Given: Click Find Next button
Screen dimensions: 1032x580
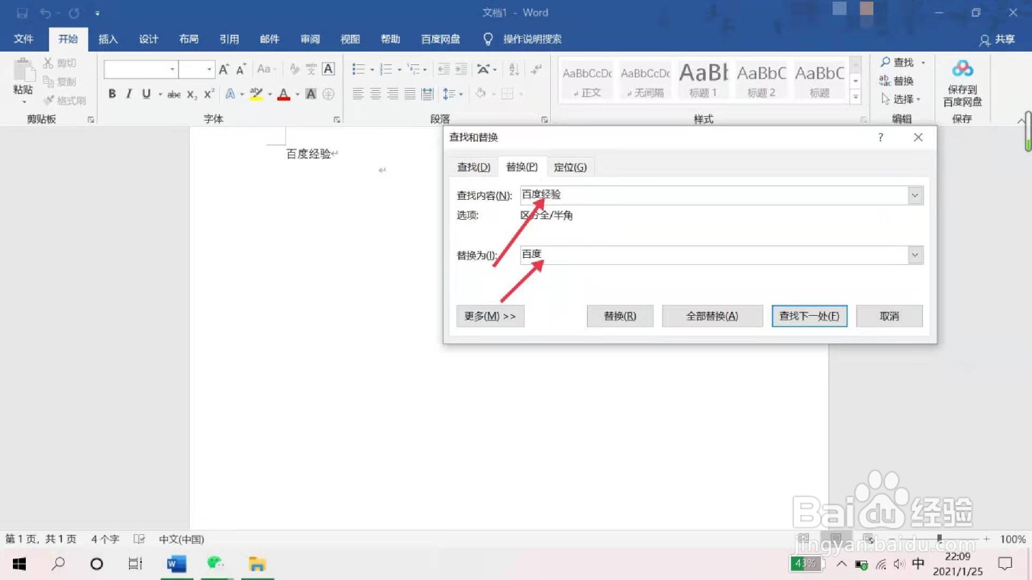Looking at the screenshot, I should point(809,316).
